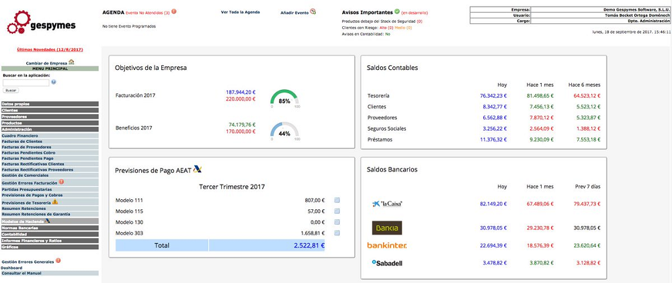Tick the Modelo 303 checkbox
This screenshot has width=672, height=283.
(x=337, y=233)
